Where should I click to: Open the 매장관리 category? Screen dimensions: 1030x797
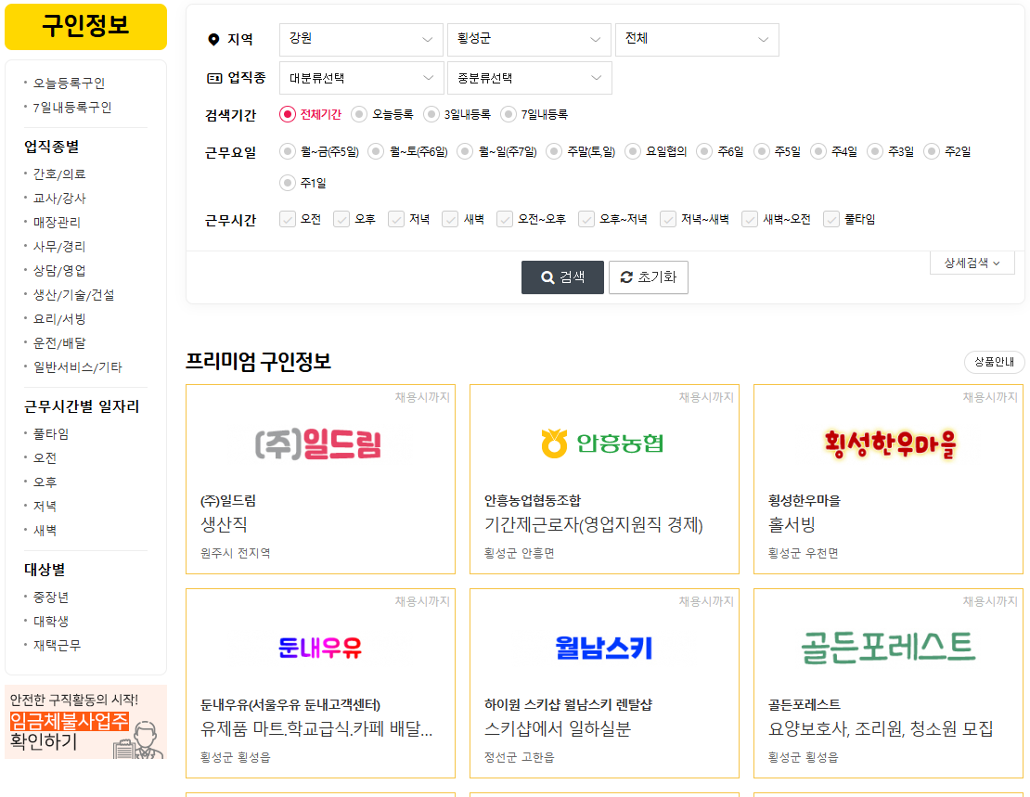click(x=58, y=222)
